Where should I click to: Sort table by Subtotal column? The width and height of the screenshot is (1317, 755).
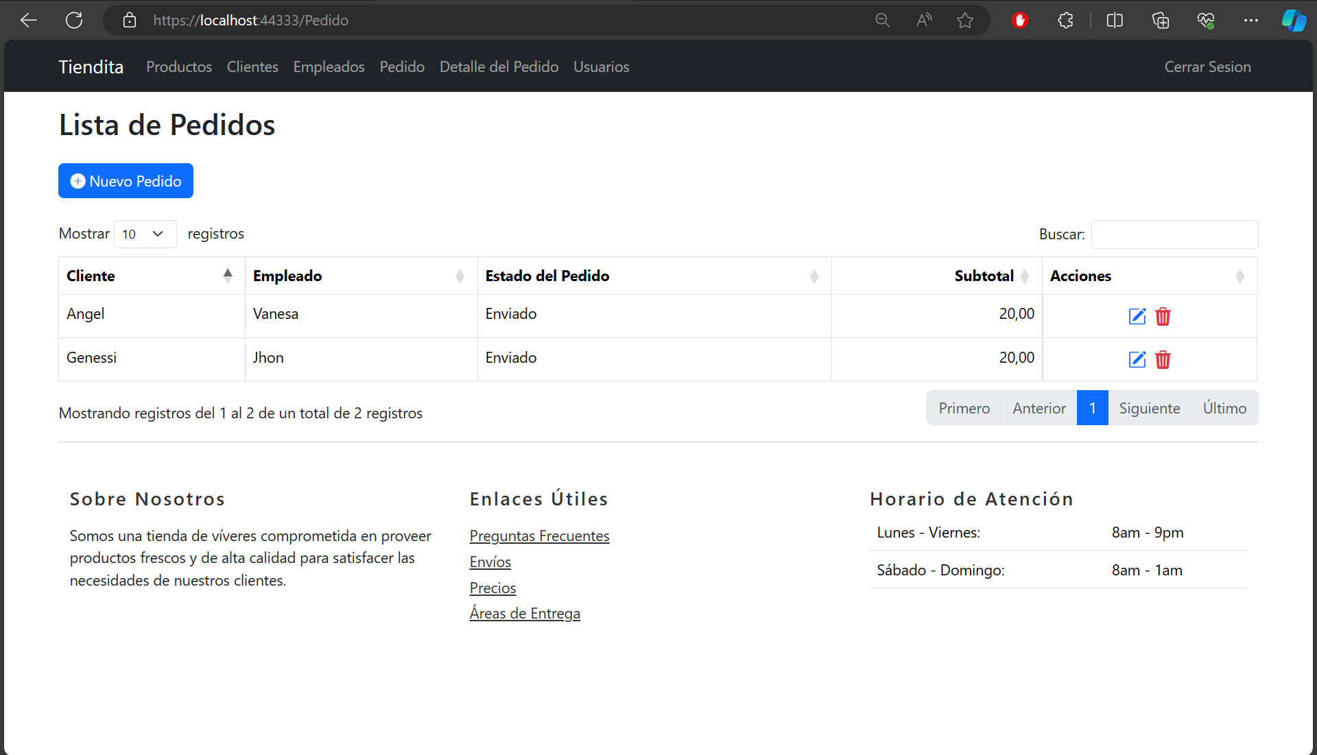(983, 276)
